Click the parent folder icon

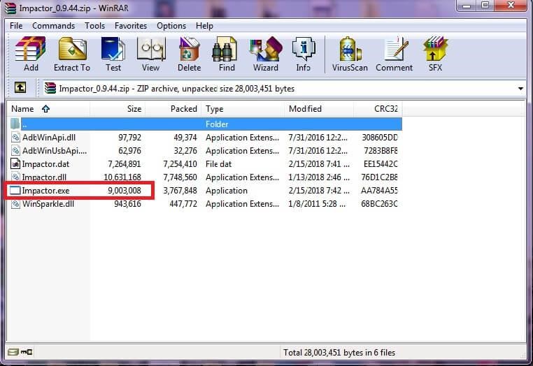15,124
